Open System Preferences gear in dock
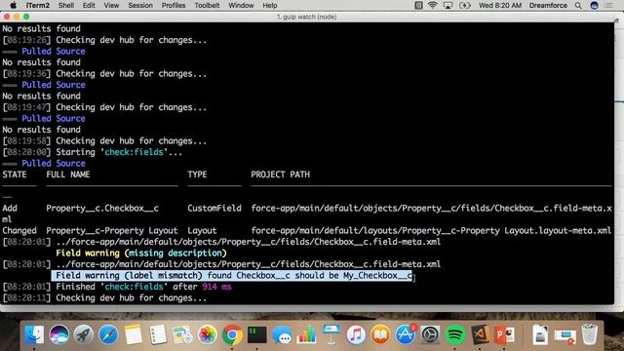 [x=430, y=334]
